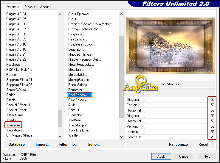Select Tile & Mirror category
Viewport: 220px width, 163px height.
pyautogui.click(x=14, y=115)
